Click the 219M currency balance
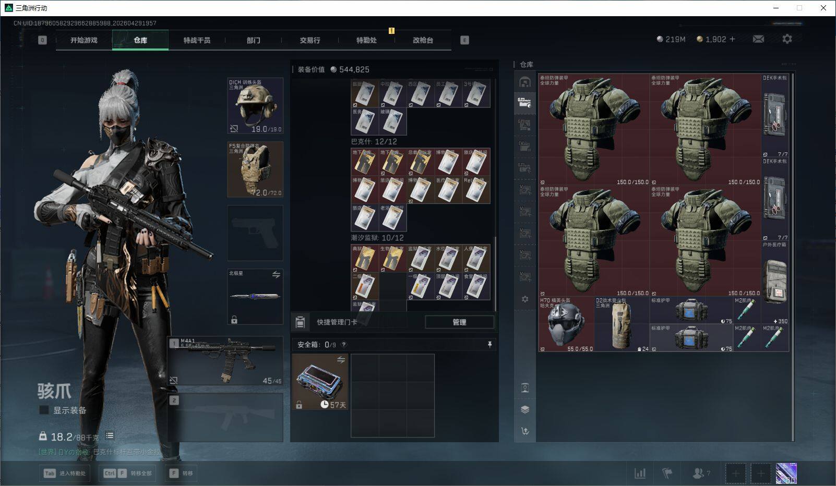The image size is (836, 486). click(x=671, y=39)
